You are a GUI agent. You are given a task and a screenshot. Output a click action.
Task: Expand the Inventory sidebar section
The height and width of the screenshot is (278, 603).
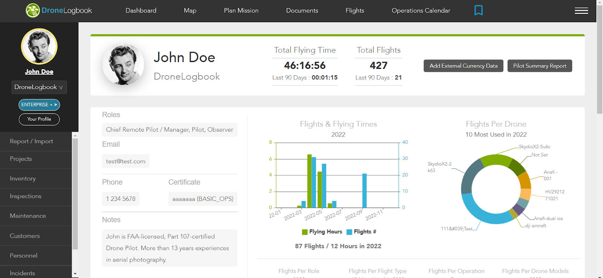pyautogui.click(x=36, y=179)
